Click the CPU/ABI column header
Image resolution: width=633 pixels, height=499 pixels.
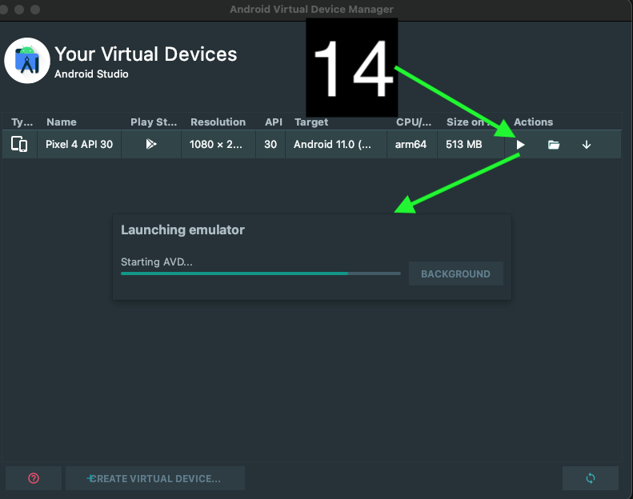click(x=413, y=122)
